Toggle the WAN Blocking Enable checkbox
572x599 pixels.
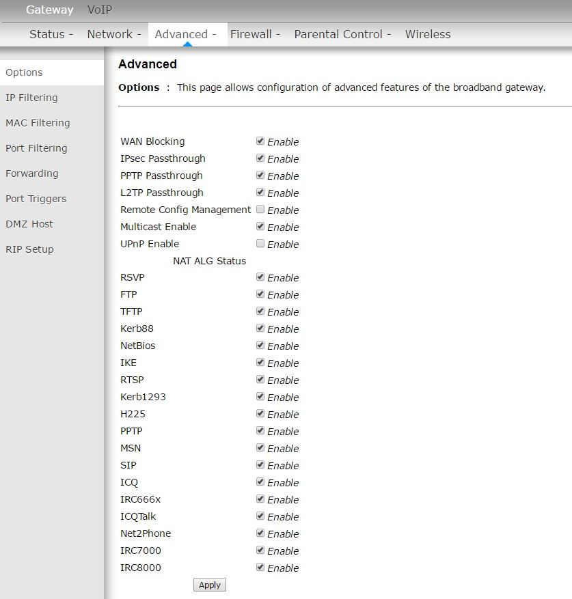(260, 141)
